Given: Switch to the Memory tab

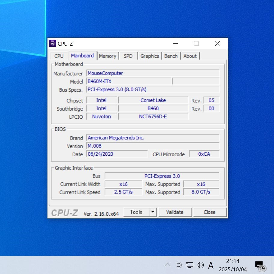Looking at the screenshot, I should coord(107,56).
